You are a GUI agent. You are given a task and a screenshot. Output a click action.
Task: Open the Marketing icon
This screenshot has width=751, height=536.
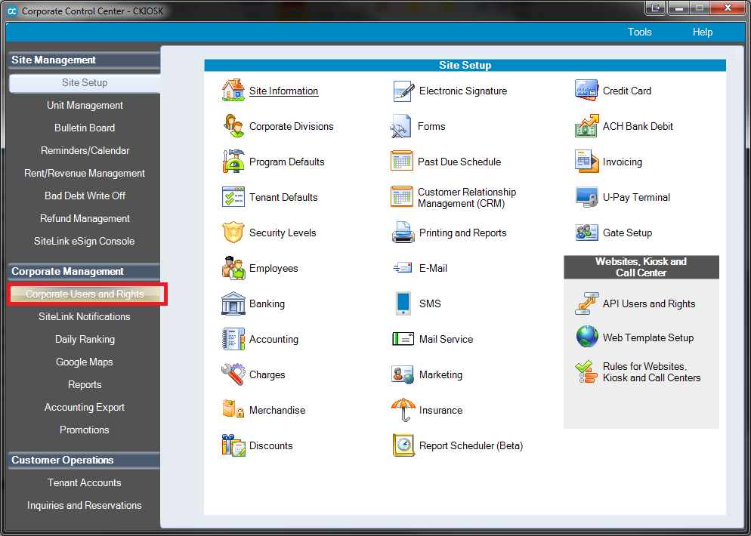(403, 374)
